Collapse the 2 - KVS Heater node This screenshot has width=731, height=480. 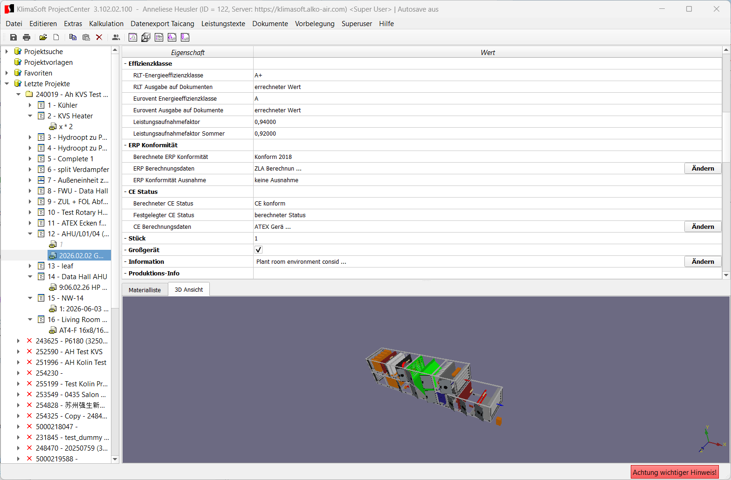(30, 116)
